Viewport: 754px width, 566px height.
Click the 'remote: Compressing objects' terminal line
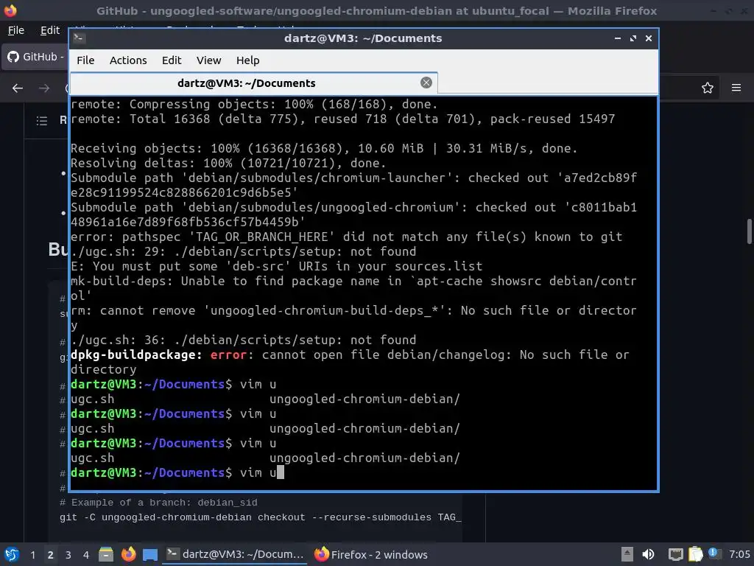pyautogui.click(x=254, y=104)
